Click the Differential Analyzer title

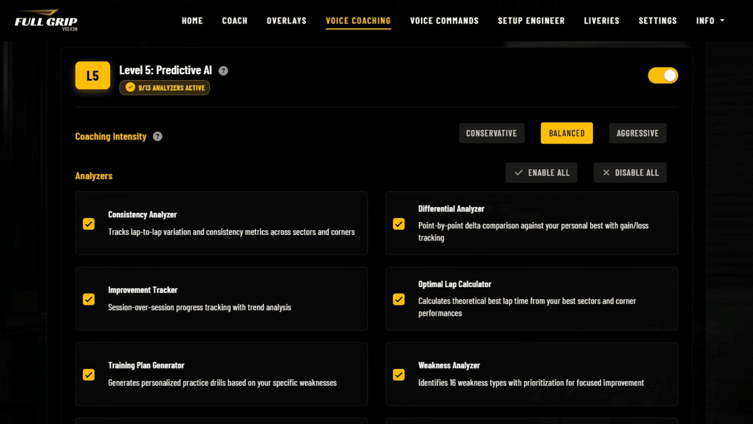[452, 209]
